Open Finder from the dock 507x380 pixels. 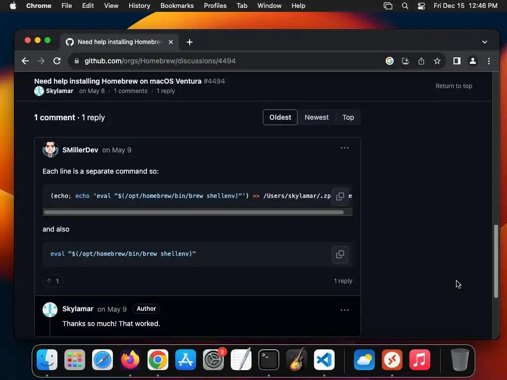[47, 360]
